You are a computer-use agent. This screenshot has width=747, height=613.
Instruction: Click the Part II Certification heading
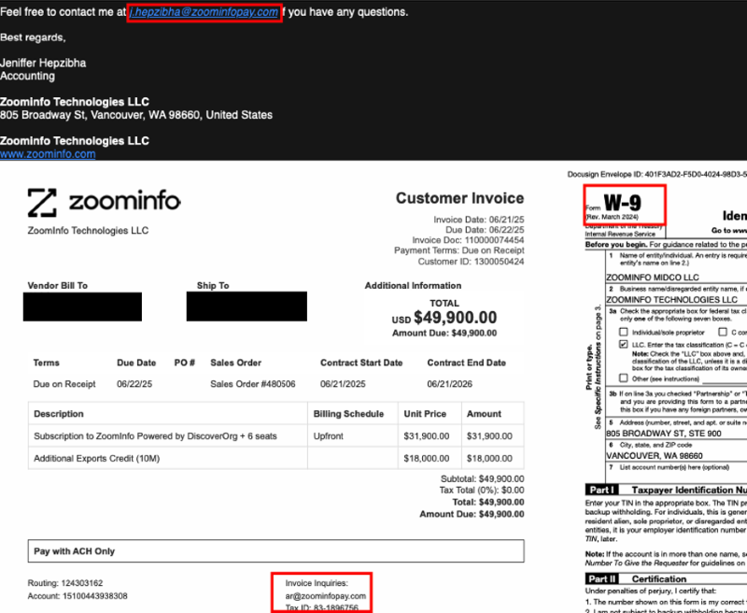(x=636, y=578)
